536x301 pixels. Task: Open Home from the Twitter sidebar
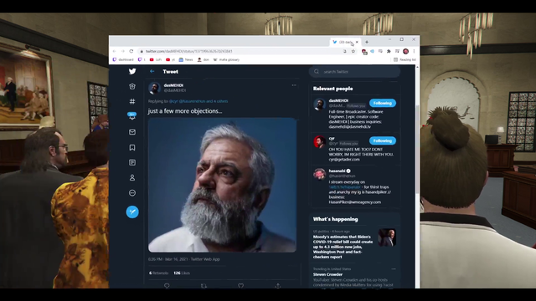pos(132,86)
